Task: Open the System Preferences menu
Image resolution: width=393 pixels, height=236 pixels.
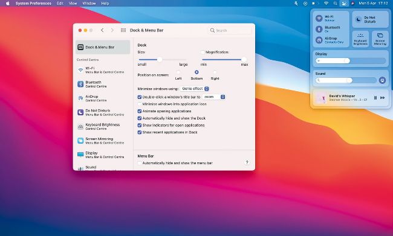Action: (33, 4)
